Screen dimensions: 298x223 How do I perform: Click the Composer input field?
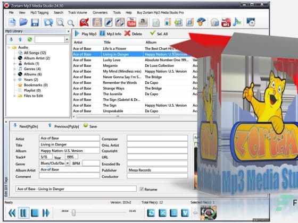coord(157,138)
